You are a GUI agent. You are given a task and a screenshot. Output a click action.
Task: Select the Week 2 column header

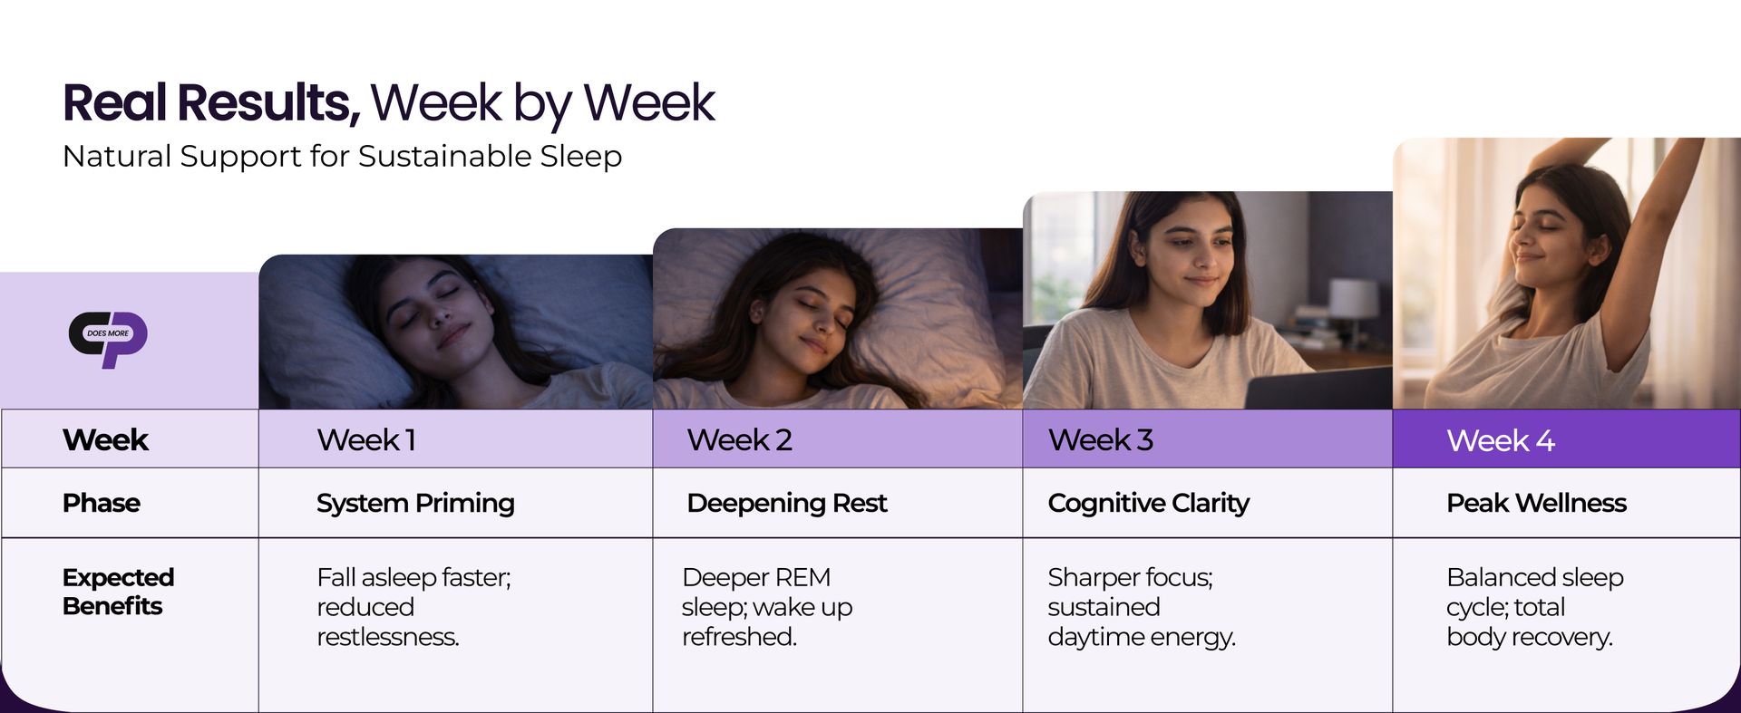coord(838,439)
